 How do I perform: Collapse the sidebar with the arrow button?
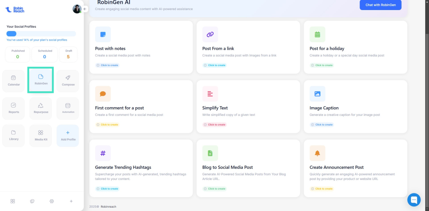(85, 9)
